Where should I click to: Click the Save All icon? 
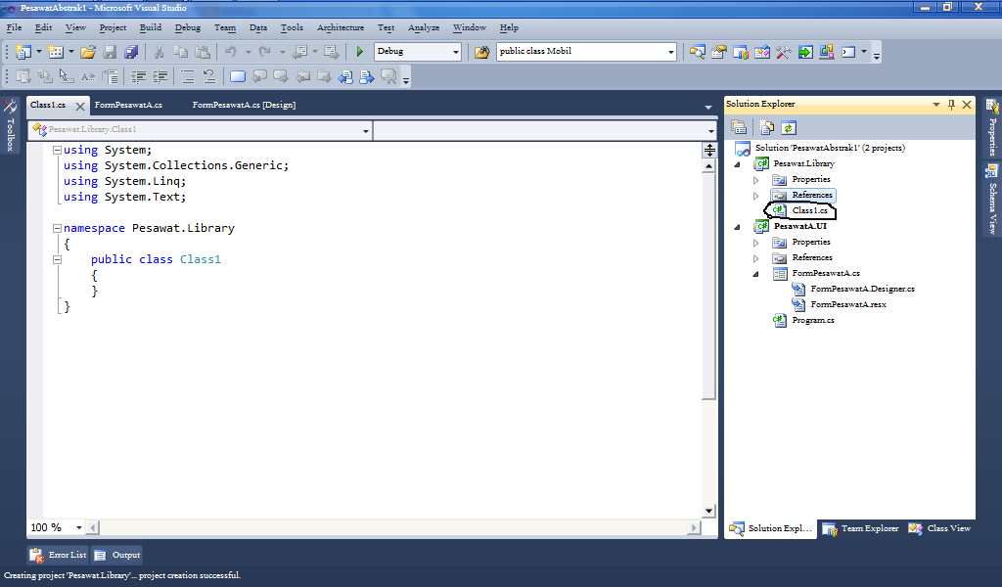[x=131, y=52]
